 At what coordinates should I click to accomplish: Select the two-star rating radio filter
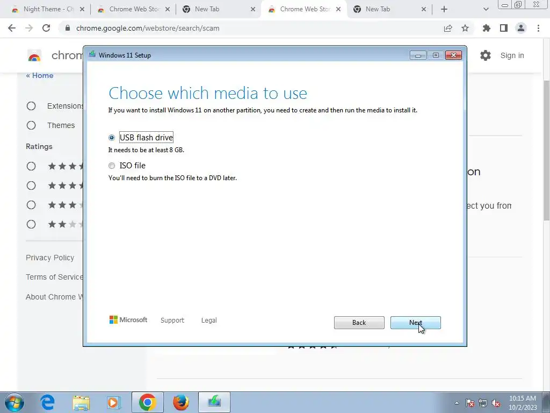pos(31,224)
